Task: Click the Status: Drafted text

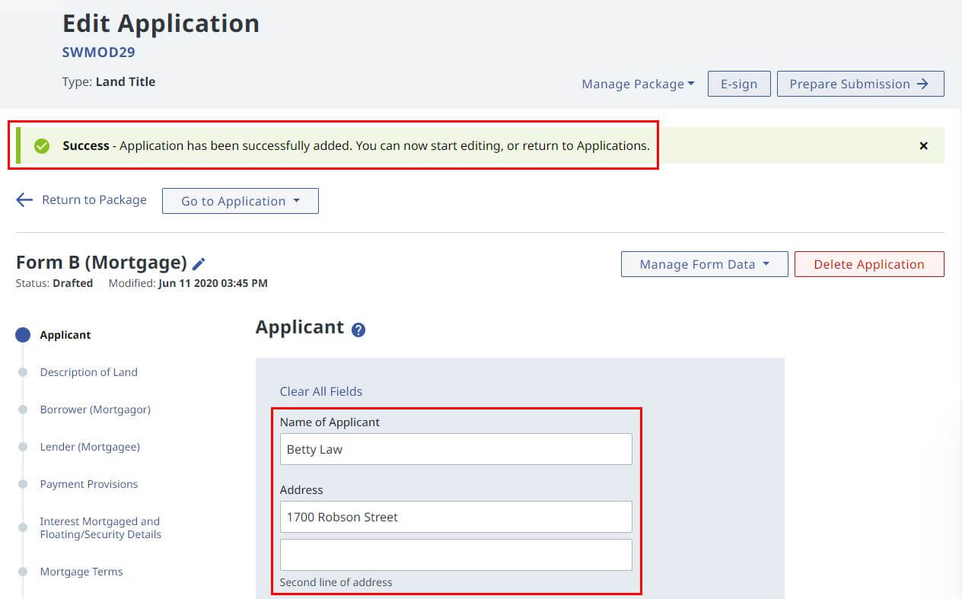Action: pos(54,283)
